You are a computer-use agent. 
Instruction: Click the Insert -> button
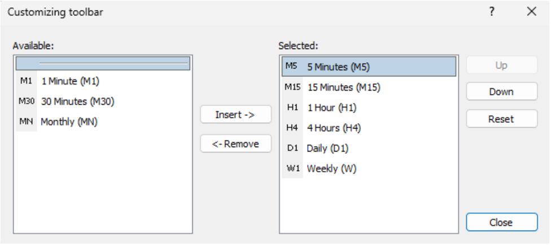tap(236, 114)
